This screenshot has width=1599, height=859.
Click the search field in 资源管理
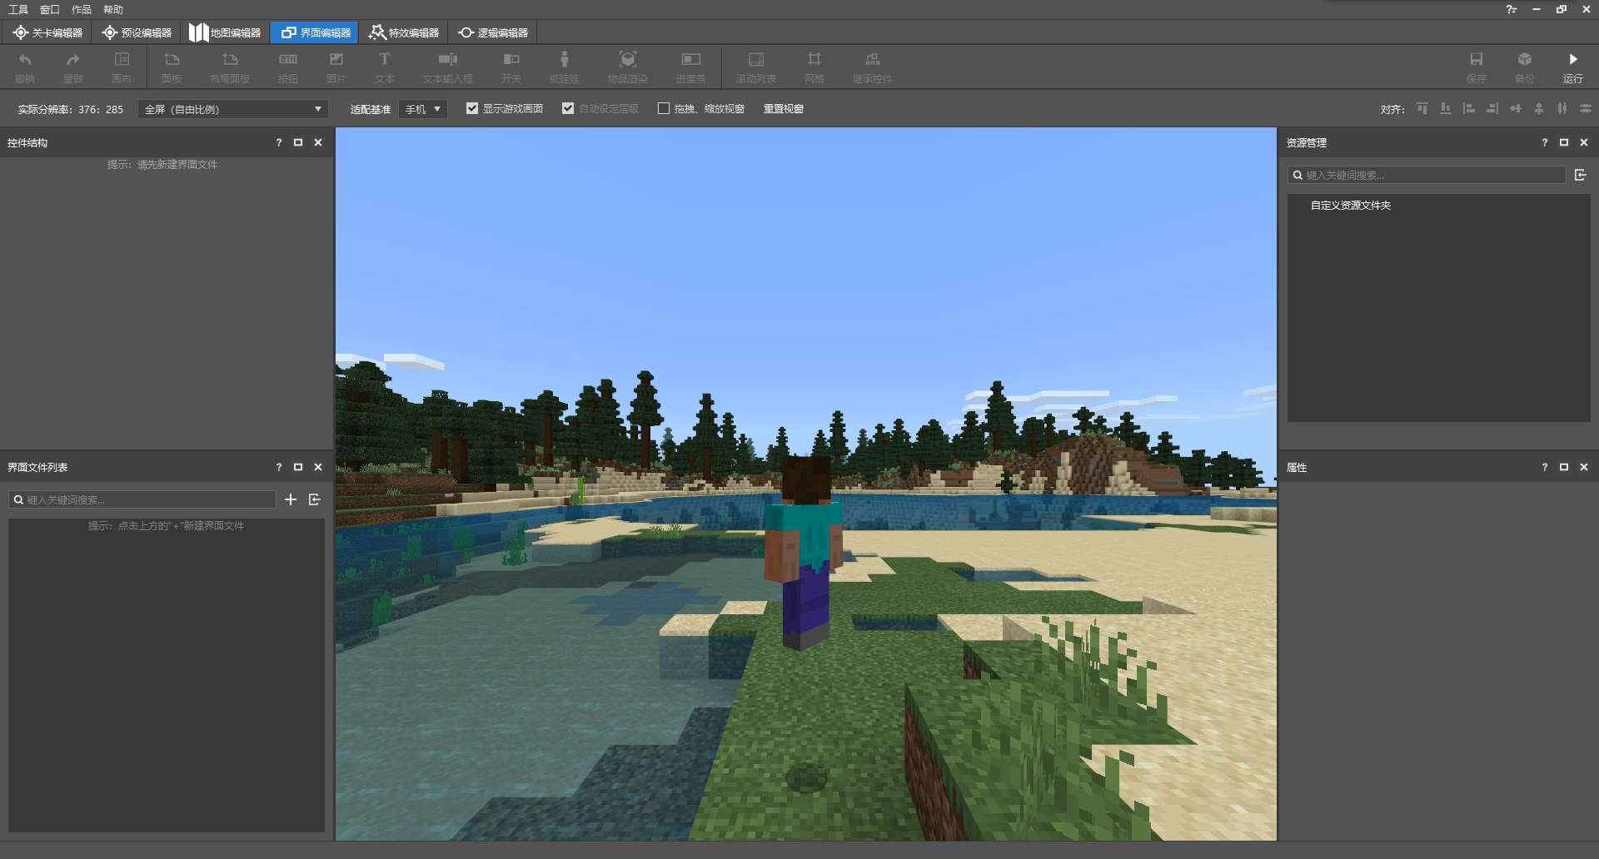point(1427,175)
